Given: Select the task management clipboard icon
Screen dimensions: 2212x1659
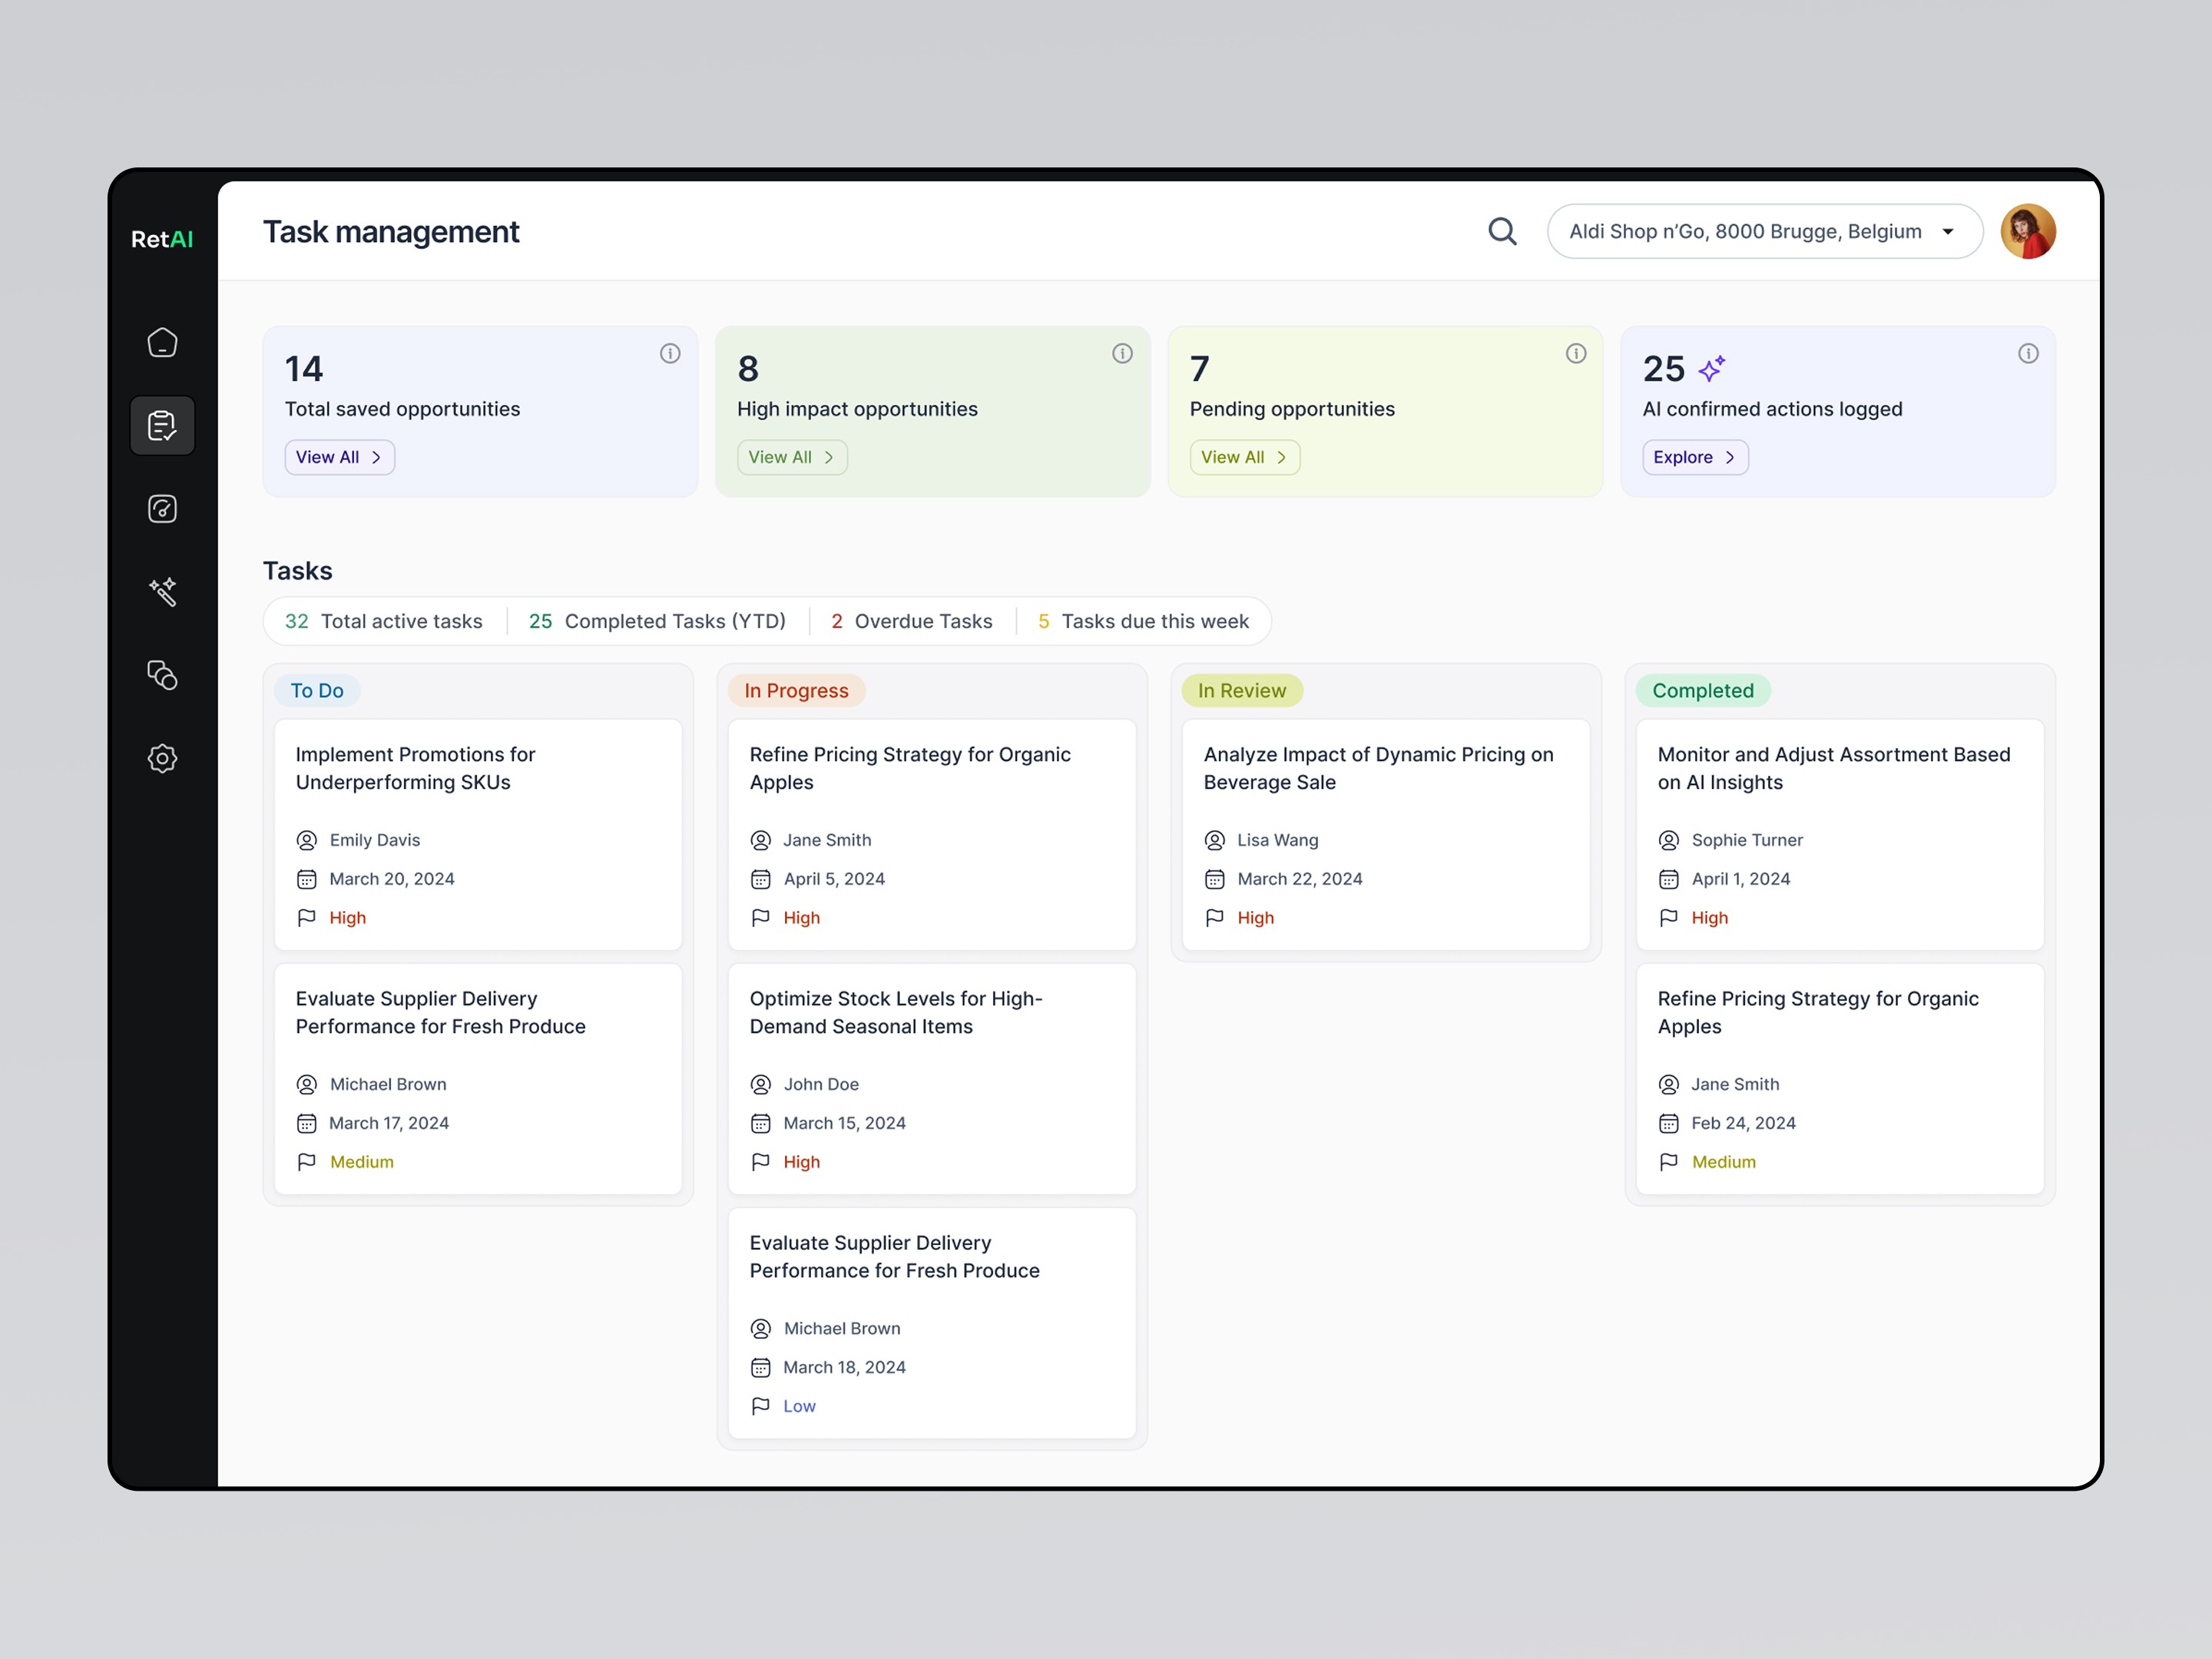Looking at the screenshot, I should click(162, 426).
